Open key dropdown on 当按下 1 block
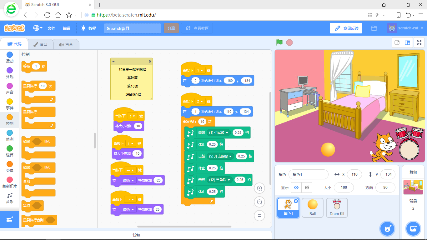Viewport: 427px width, 240px height. pos(199,71)
